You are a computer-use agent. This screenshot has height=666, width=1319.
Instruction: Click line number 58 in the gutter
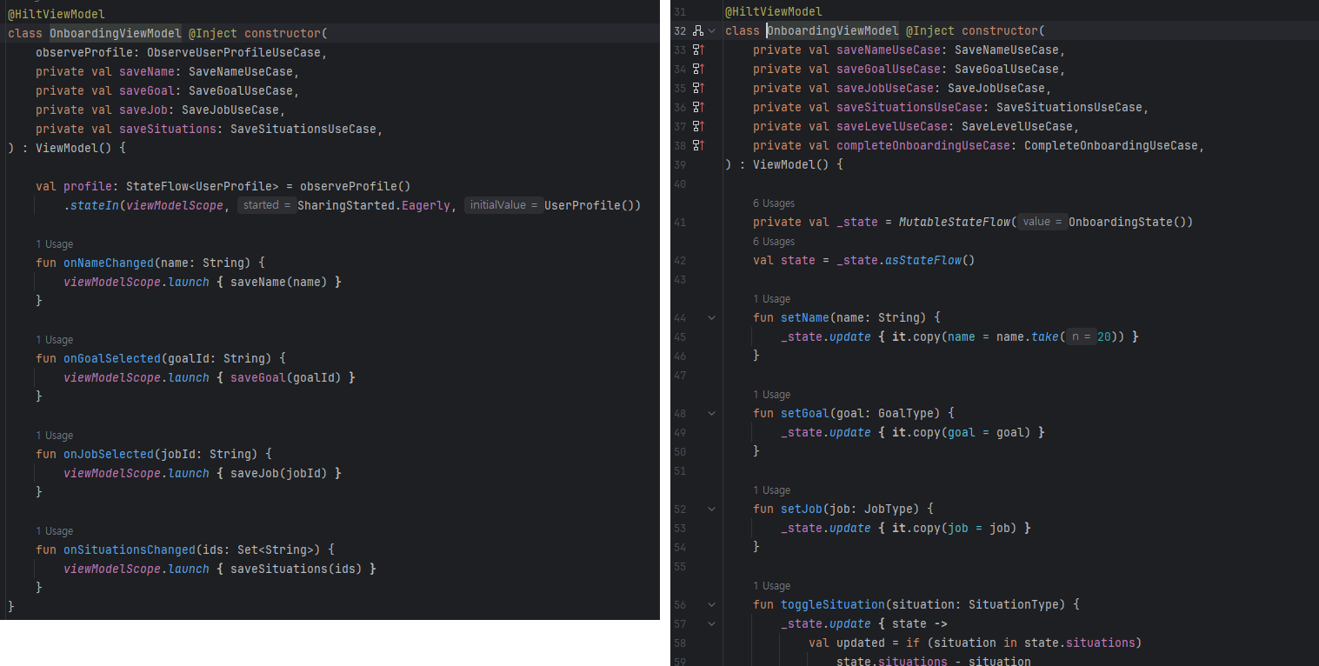[680, 643]
